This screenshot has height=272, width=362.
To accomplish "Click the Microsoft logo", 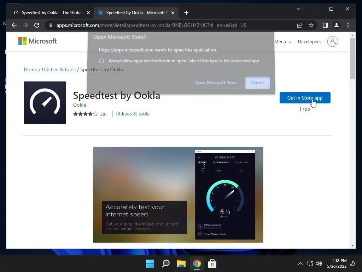I will [x=37, y=41].
